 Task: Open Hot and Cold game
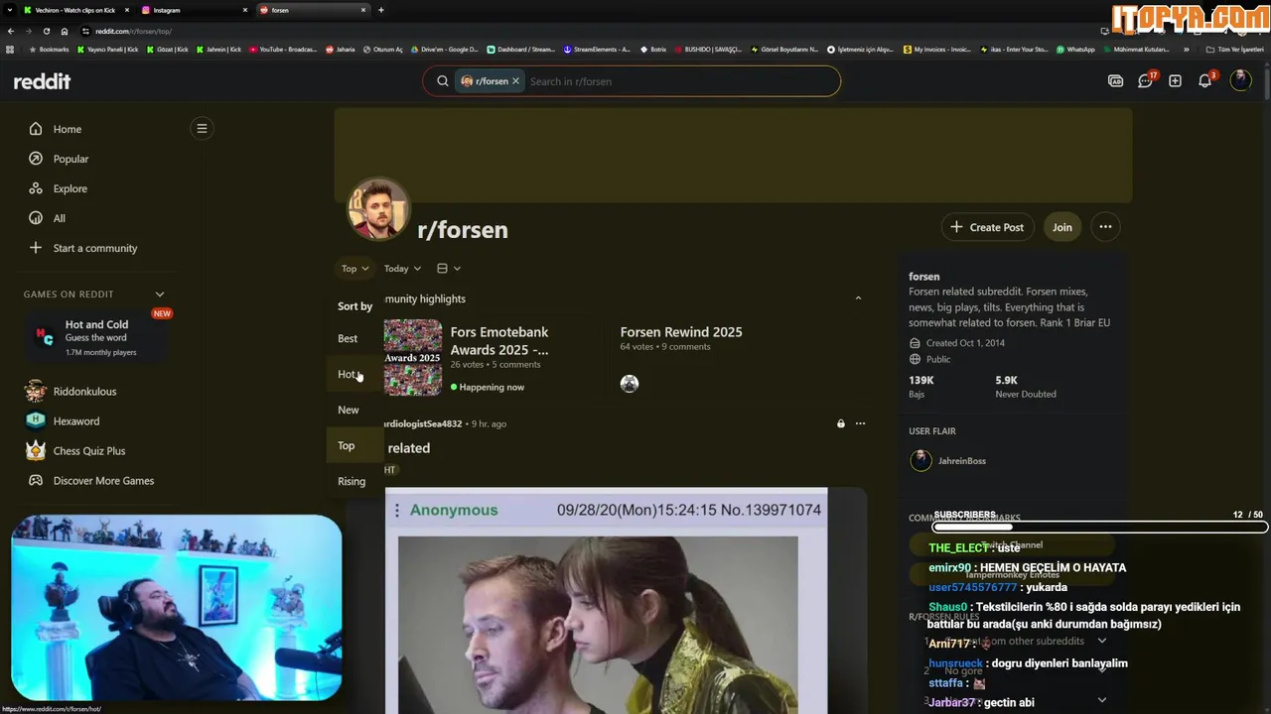pos(95,337)
